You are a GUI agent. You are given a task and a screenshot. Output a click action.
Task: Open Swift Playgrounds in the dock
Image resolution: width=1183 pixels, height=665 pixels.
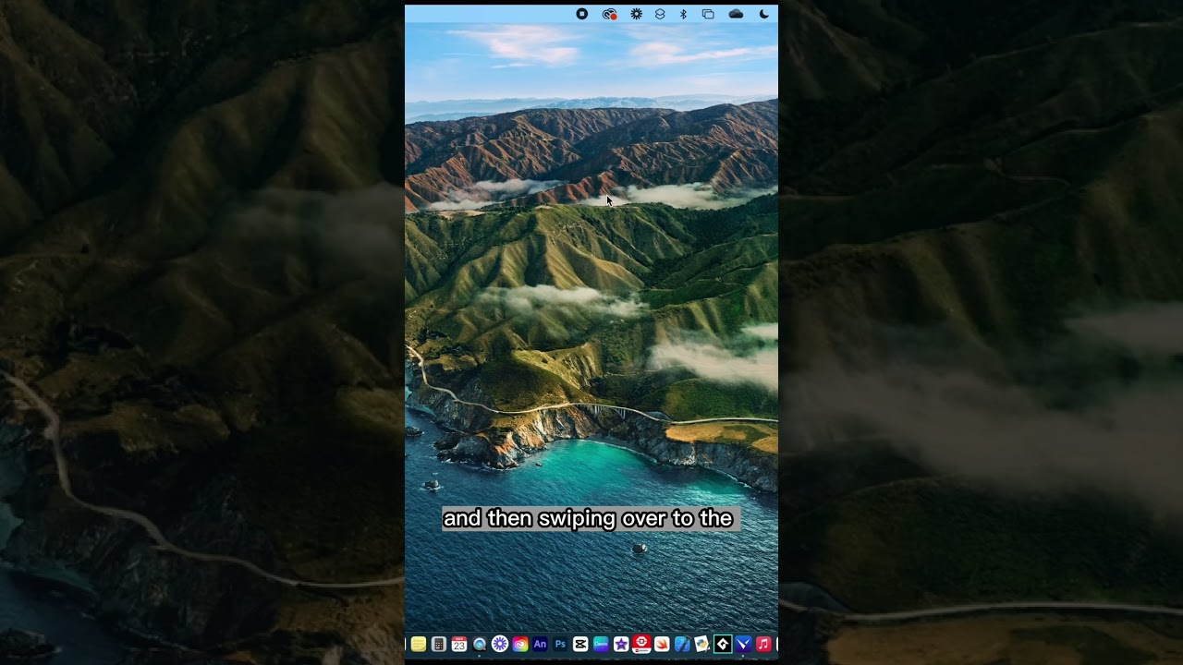tap(662, 644)
